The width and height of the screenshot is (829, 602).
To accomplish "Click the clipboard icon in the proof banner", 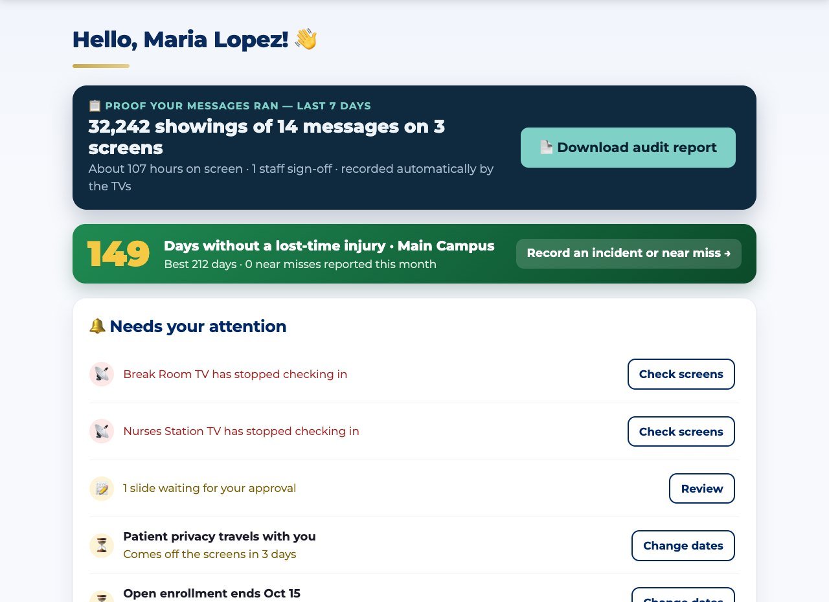I will click(x=95, y=106).
